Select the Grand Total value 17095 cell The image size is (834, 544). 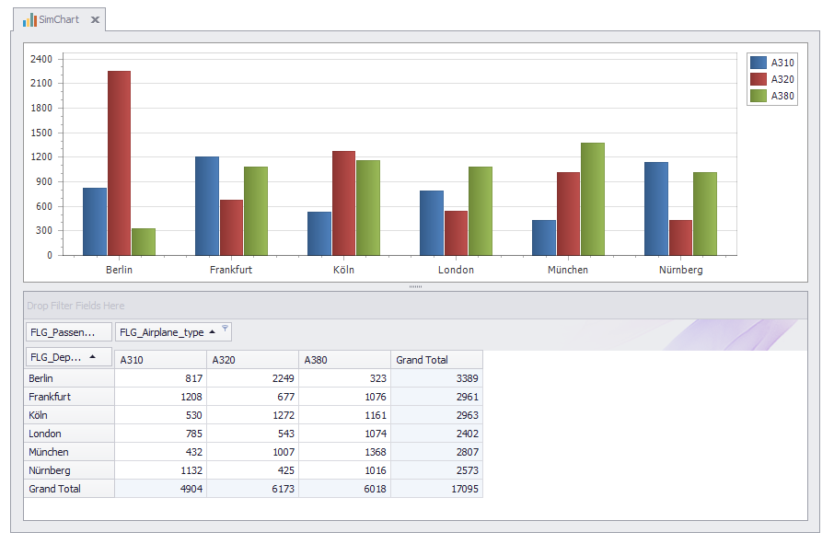point(436,489)
